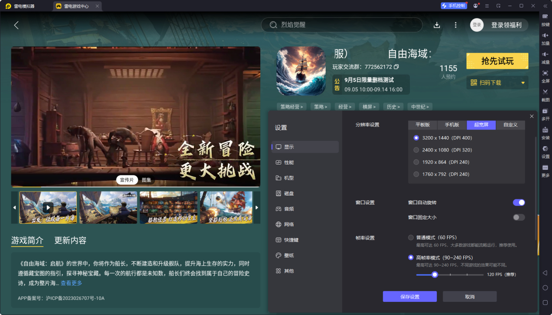Click 取消 in the settings dialog

click(x=470, y=297)
